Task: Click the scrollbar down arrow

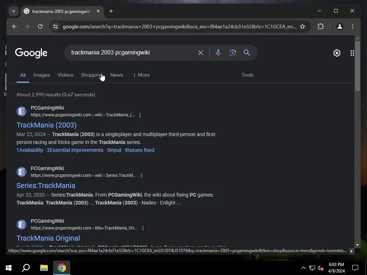Action: [x=357, y=245]
